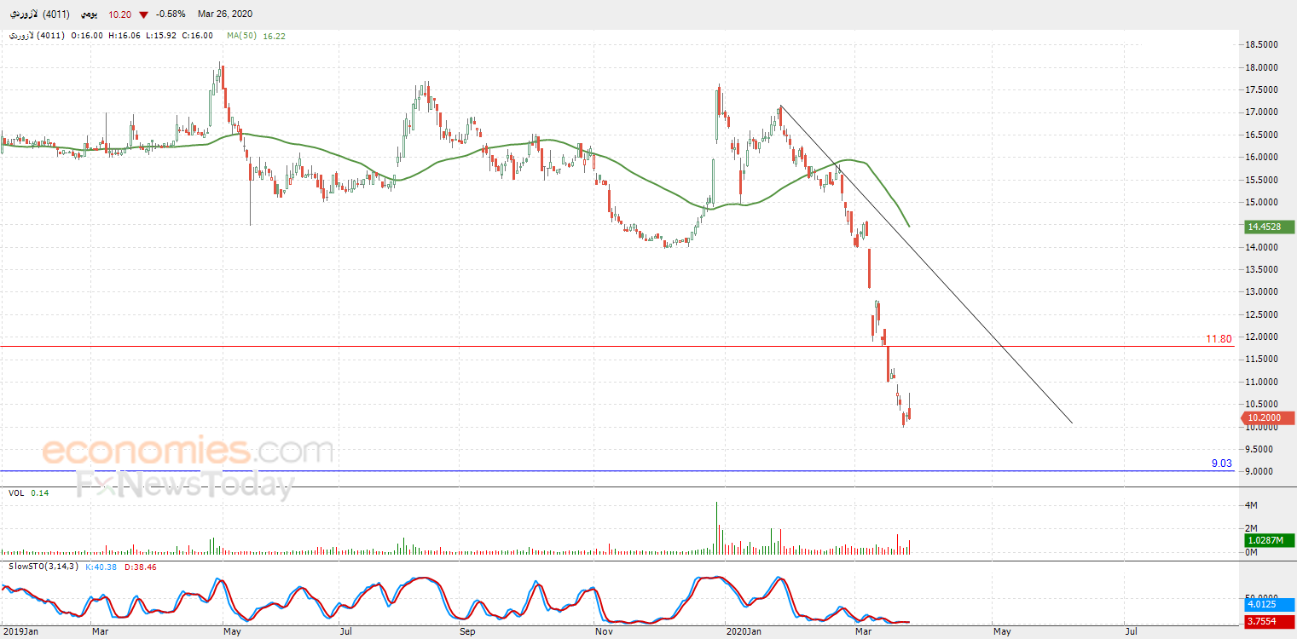Click the green 14.4528 moving average tag
1297x639 pixels.
1269,227
